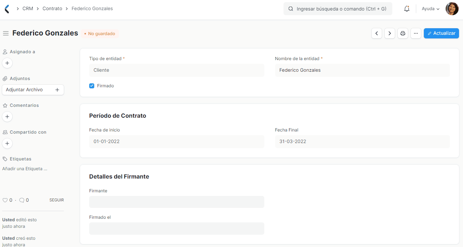
Task: Share document with plus button
Action: point(7,143)
